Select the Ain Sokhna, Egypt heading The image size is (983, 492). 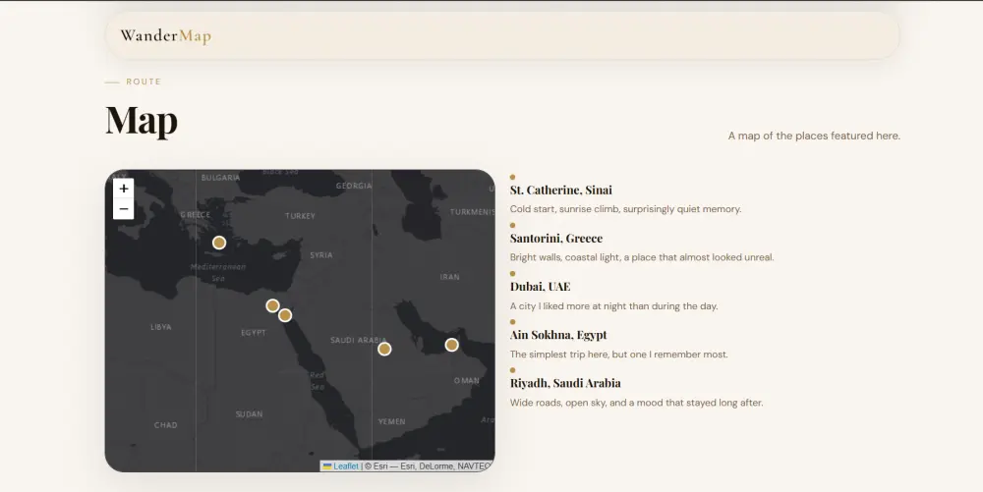(558, 334)
